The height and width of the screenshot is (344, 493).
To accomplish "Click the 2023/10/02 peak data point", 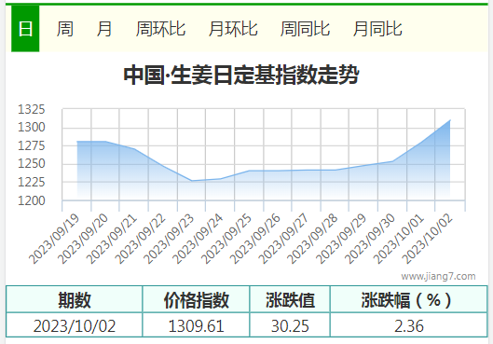I will pyautogui.click(x=450, y=120).
